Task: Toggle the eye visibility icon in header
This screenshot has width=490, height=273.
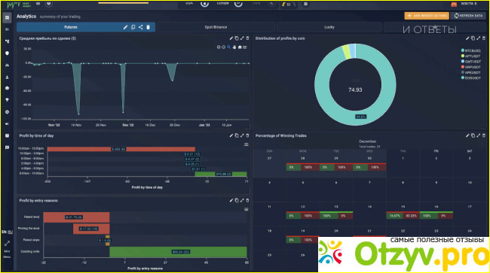Action: [x=38, y=4]
